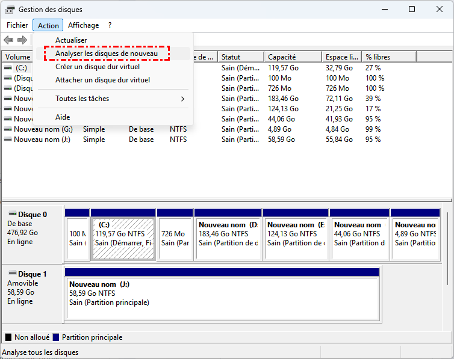Click the Disque 1 removable disk icon
Screen dimensions: 454x359
tap(12, 274)
